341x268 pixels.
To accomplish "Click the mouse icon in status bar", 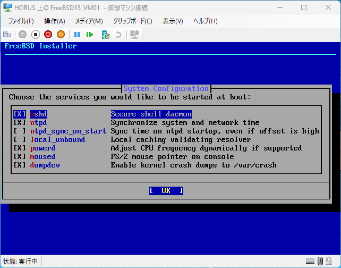I will tap(320, 261).
